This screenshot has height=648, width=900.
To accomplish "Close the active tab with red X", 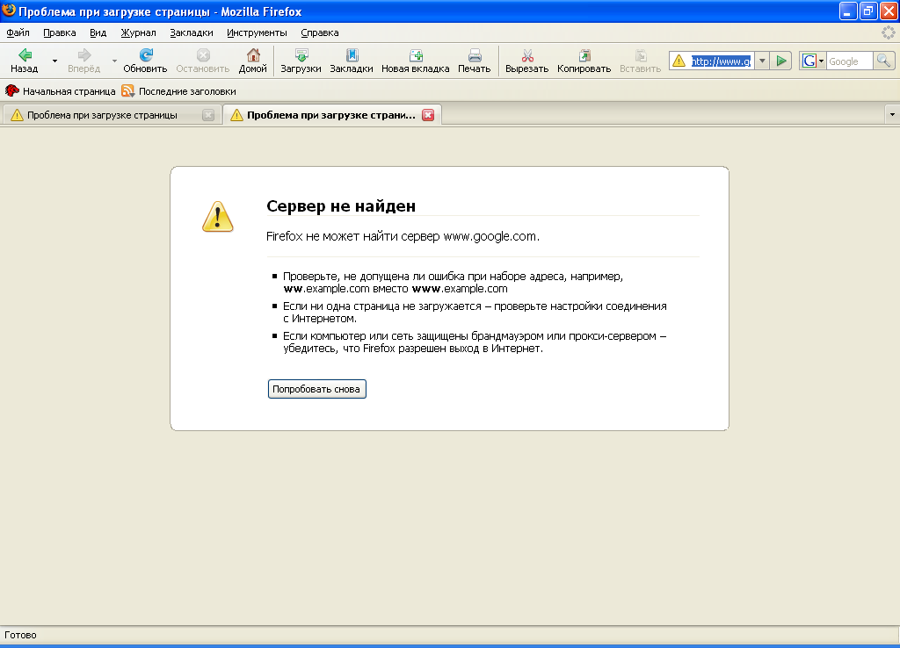I will click(x=428, y=115).
